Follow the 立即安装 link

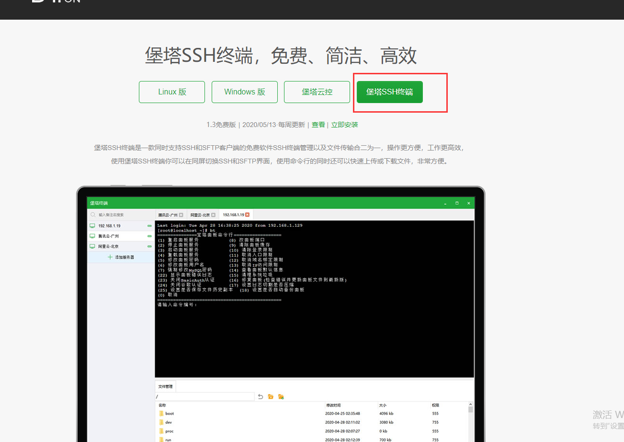tap(345, 125)
